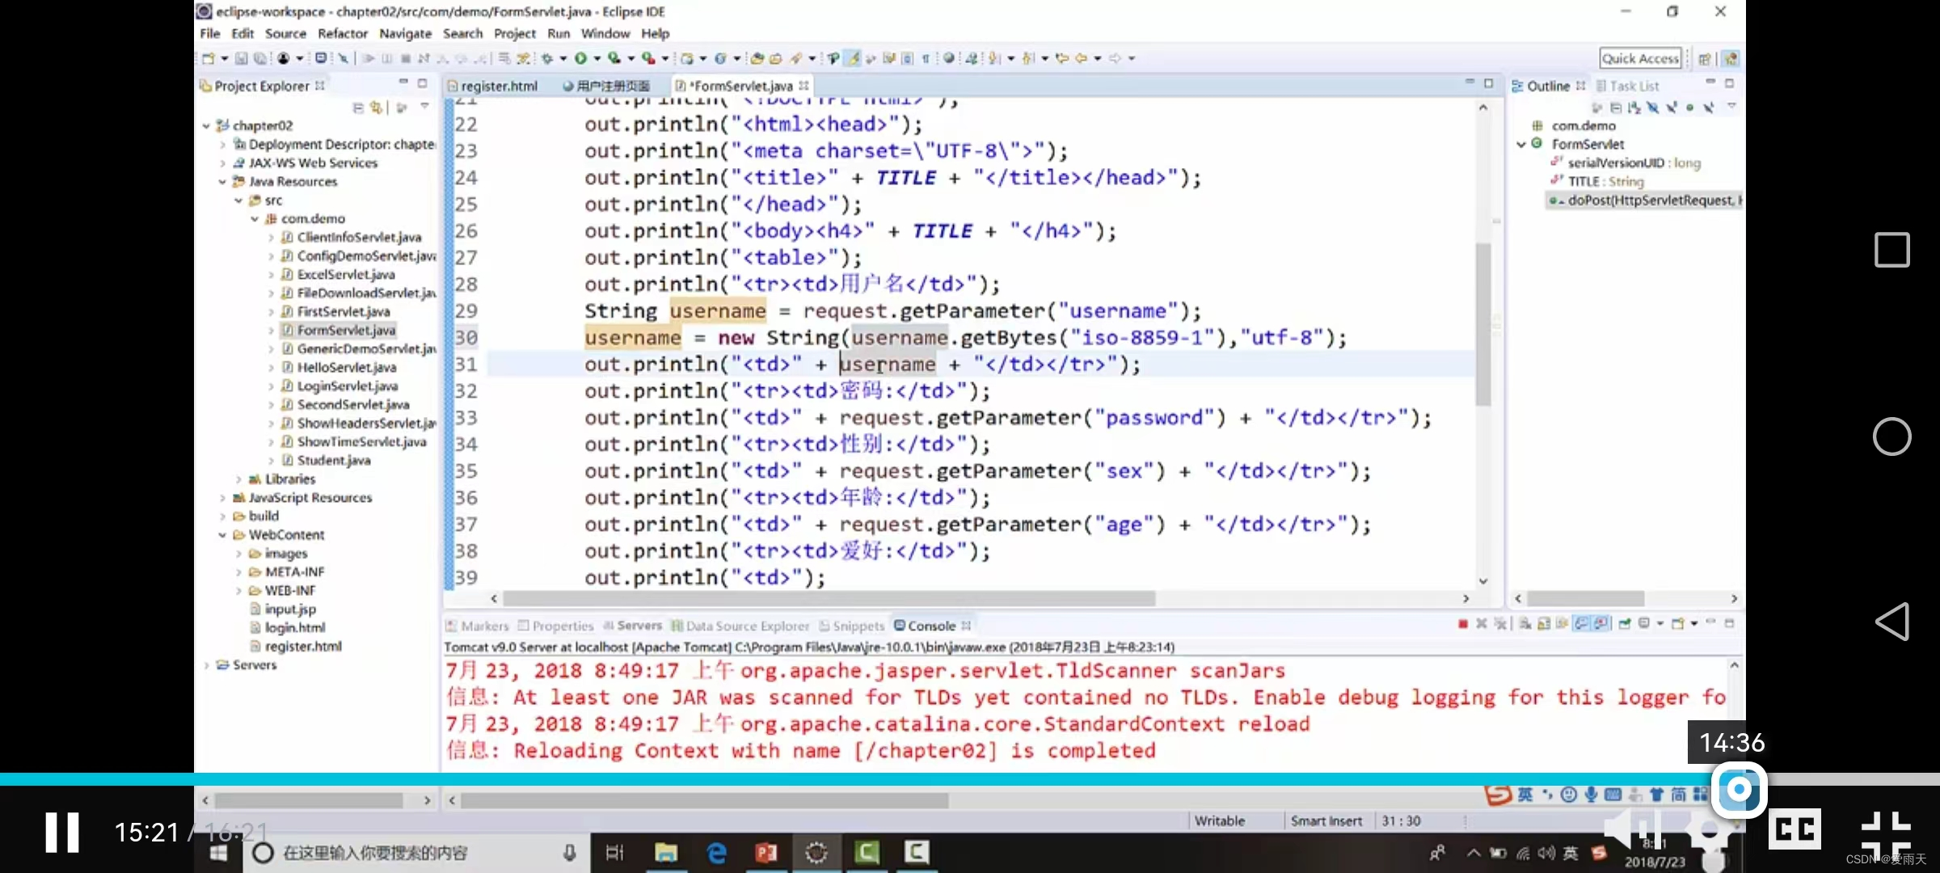Open a new Java file with New toolbar icon
Viewport: 1940px width, 873px height.
(208, 57)
